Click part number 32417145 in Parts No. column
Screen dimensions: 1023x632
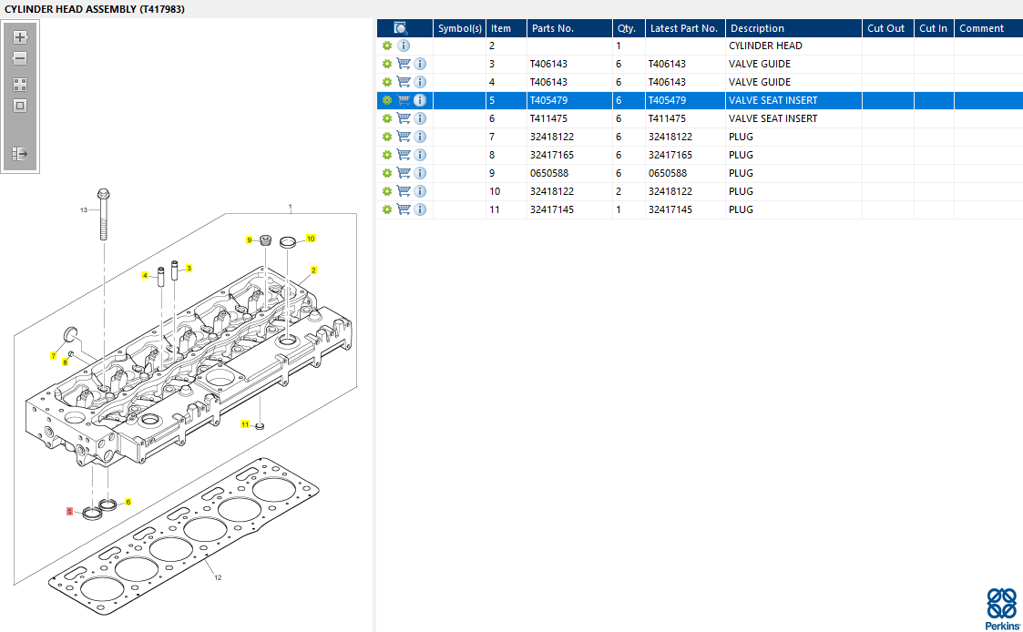(552, 210)
